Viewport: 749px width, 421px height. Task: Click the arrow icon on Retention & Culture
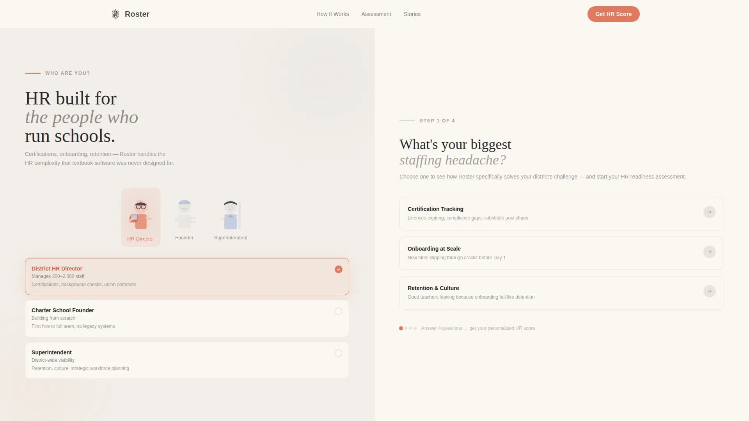pos(709,291)
